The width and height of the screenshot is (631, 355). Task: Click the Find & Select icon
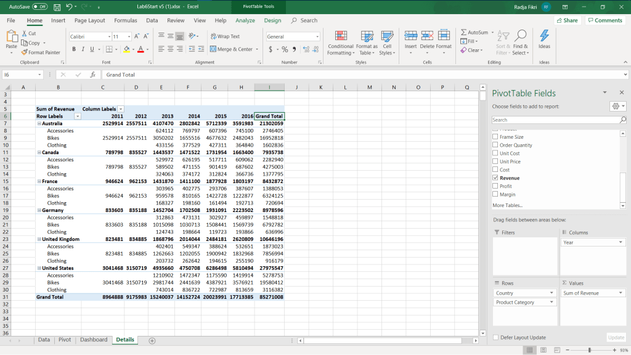tap(521, 36)
